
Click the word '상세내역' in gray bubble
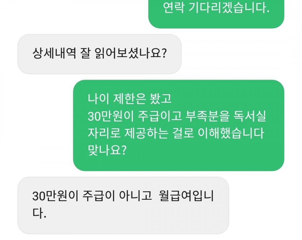click(x=54, y=53)
